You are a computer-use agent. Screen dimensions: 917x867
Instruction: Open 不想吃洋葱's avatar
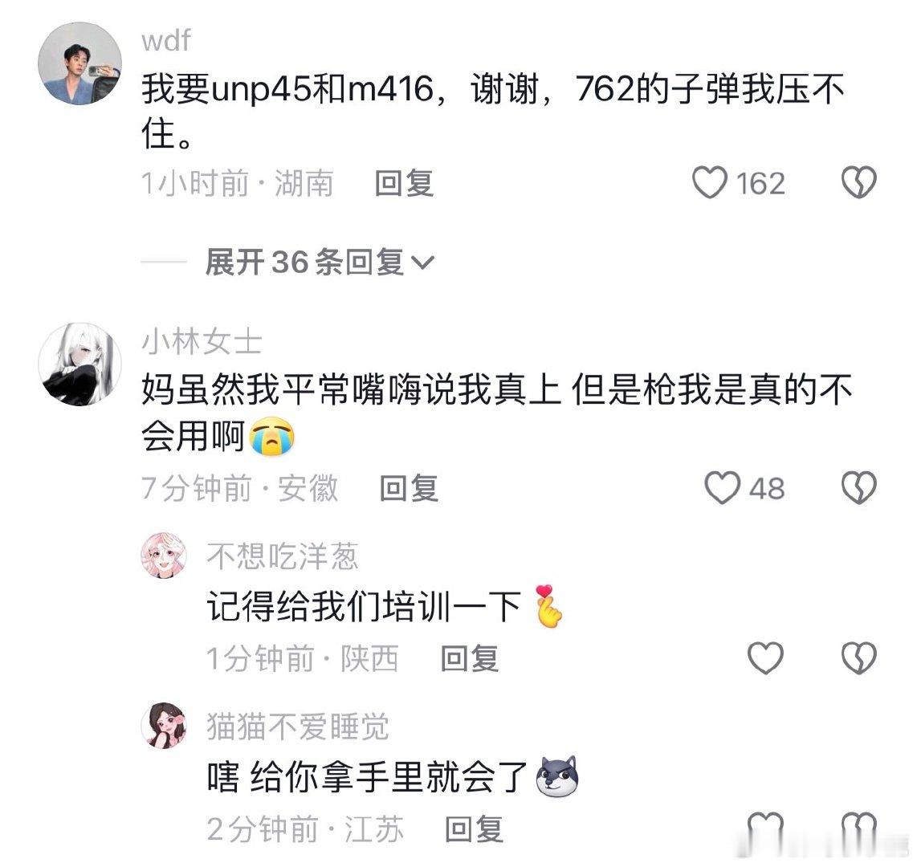coord(164,556)
